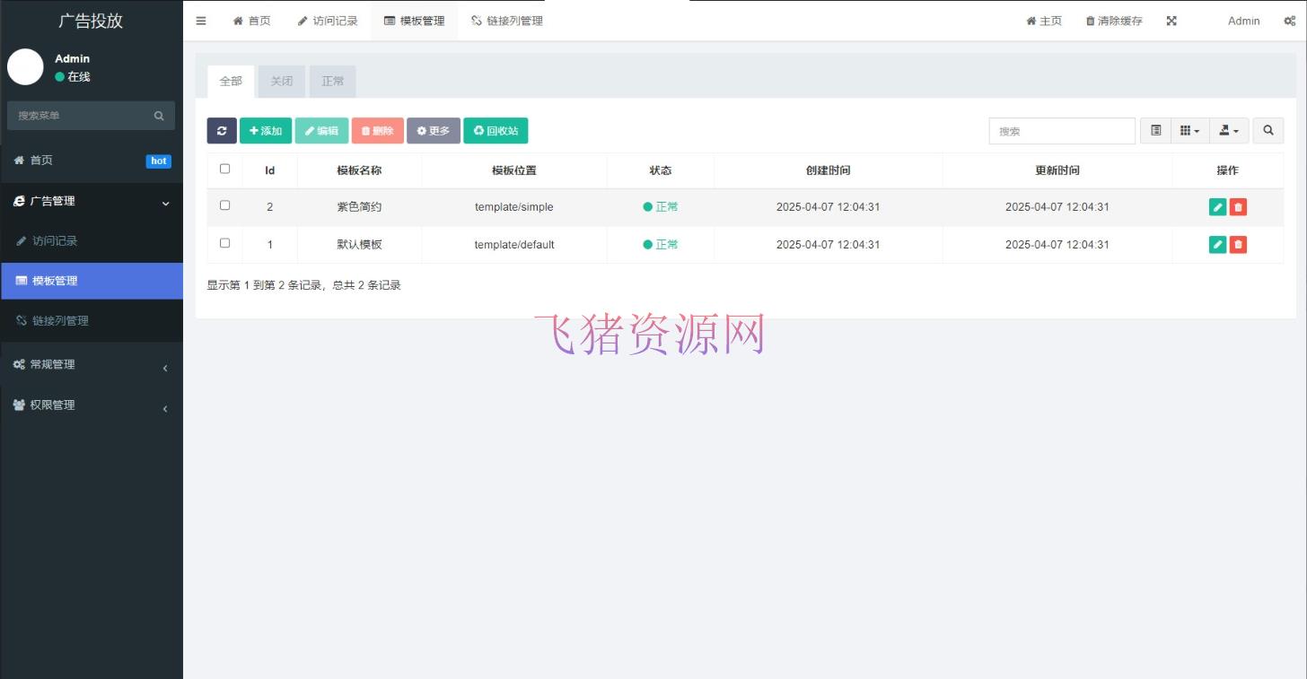Toggle the sidebar hamburger menu icon
Image resolution: width=1307 pixels, height=679 pixels.
tap(201, 21)
